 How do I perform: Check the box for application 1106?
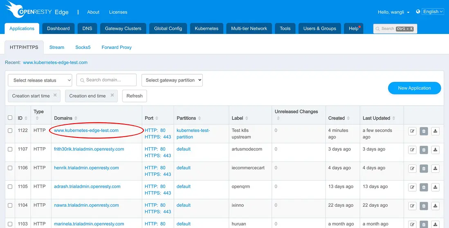click(10, 168)
